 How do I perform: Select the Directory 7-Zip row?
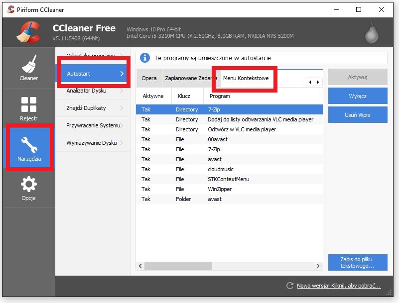tap(229, 109)
